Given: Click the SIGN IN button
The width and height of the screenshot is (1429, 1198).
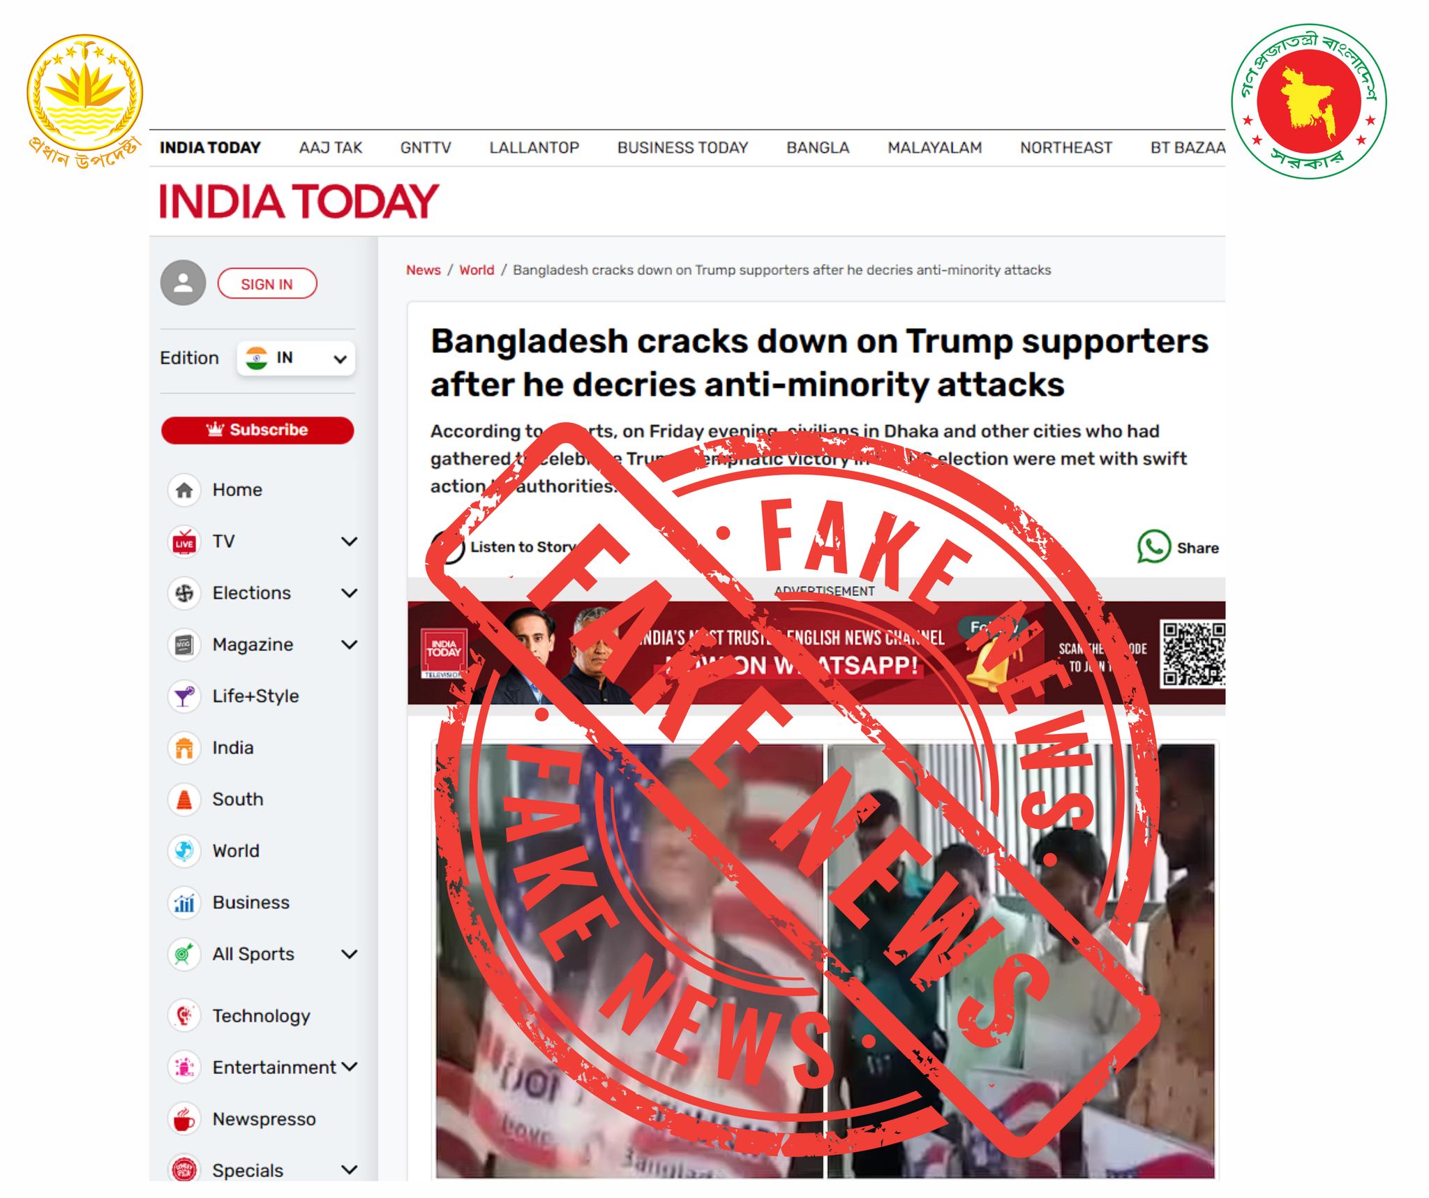Looking at the screenshot, I should (x=267, y=284).
